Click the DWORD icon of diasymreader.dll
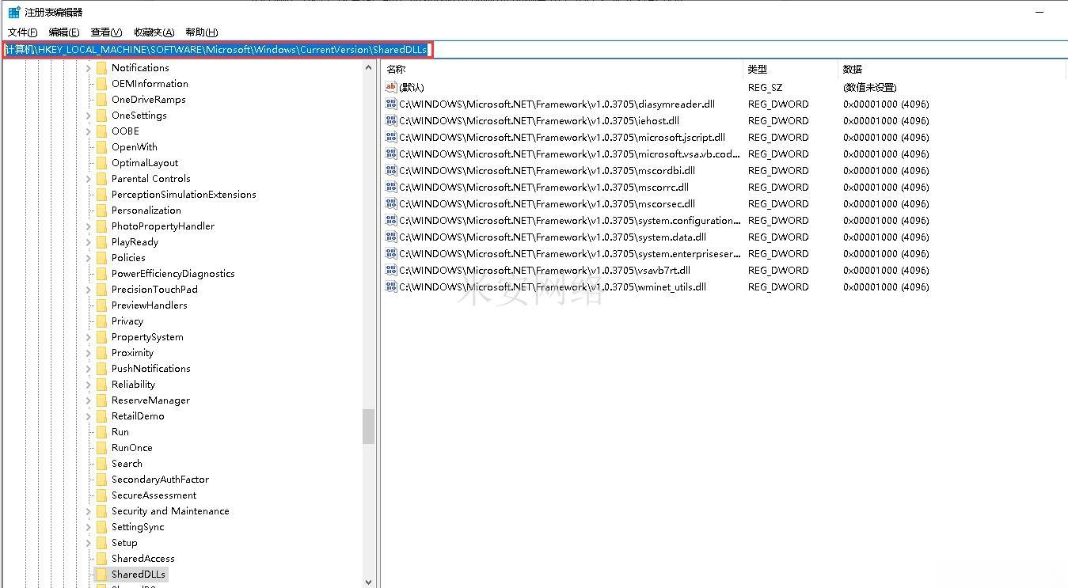The width and height of the screenshot is (1068, 588). (391, 104)
